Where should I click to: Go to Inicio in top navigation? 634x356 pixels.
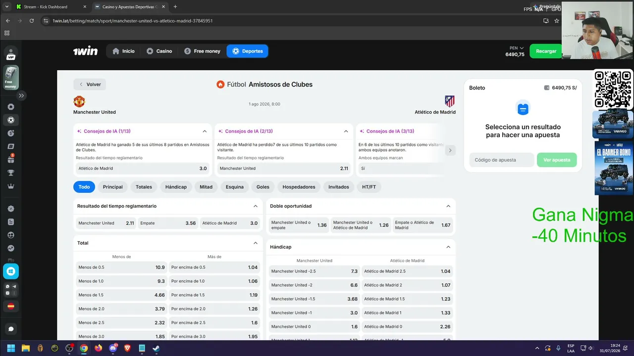(123, 51)
